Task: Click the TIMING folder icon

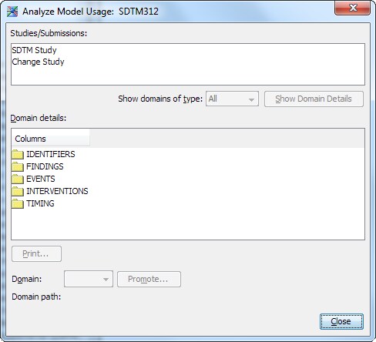Action: tap(18, 203)
